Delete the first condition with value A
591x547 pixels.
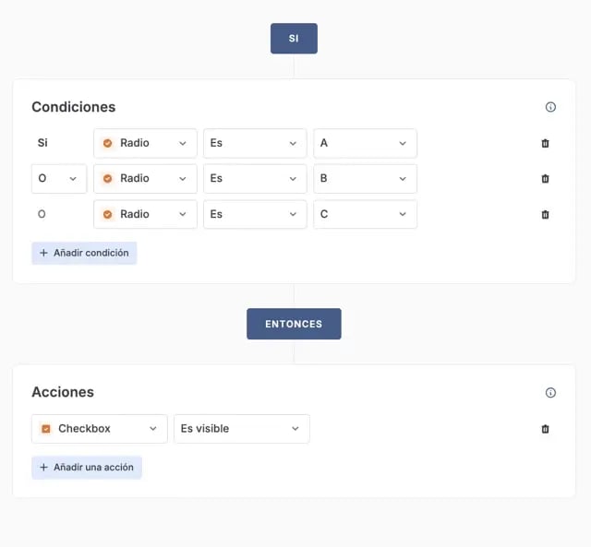coord(545,143)
